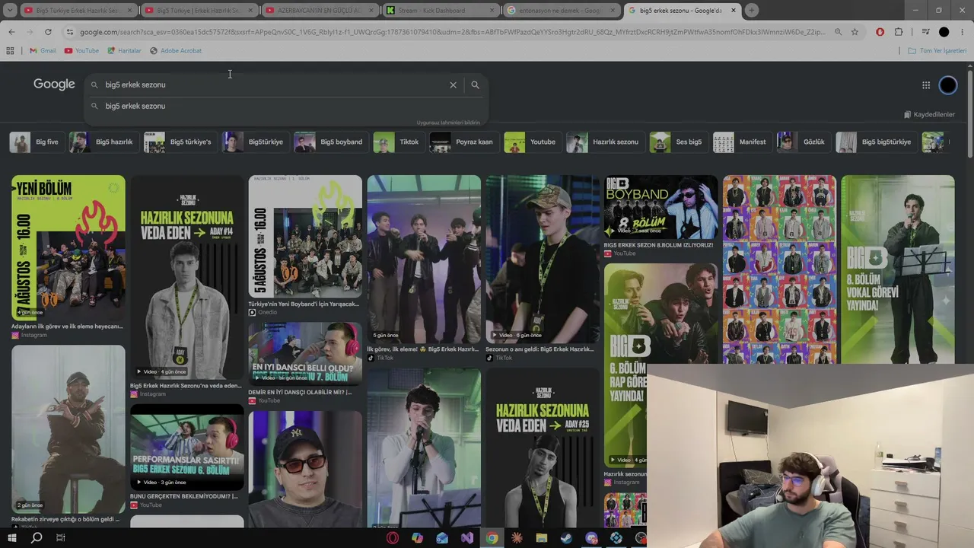Screen dimensions: 974x548
Task: Open a new browser tab
Action: [x=751, y=11]
